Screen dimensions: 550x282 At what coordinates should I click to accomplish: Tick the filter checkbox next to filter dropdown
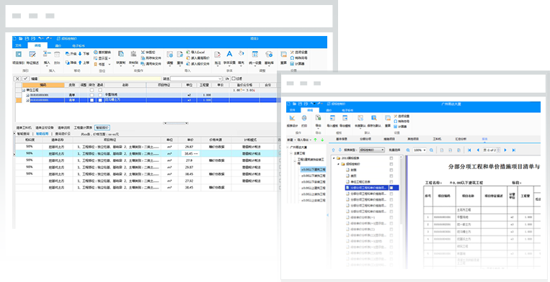tap(234, 78)
